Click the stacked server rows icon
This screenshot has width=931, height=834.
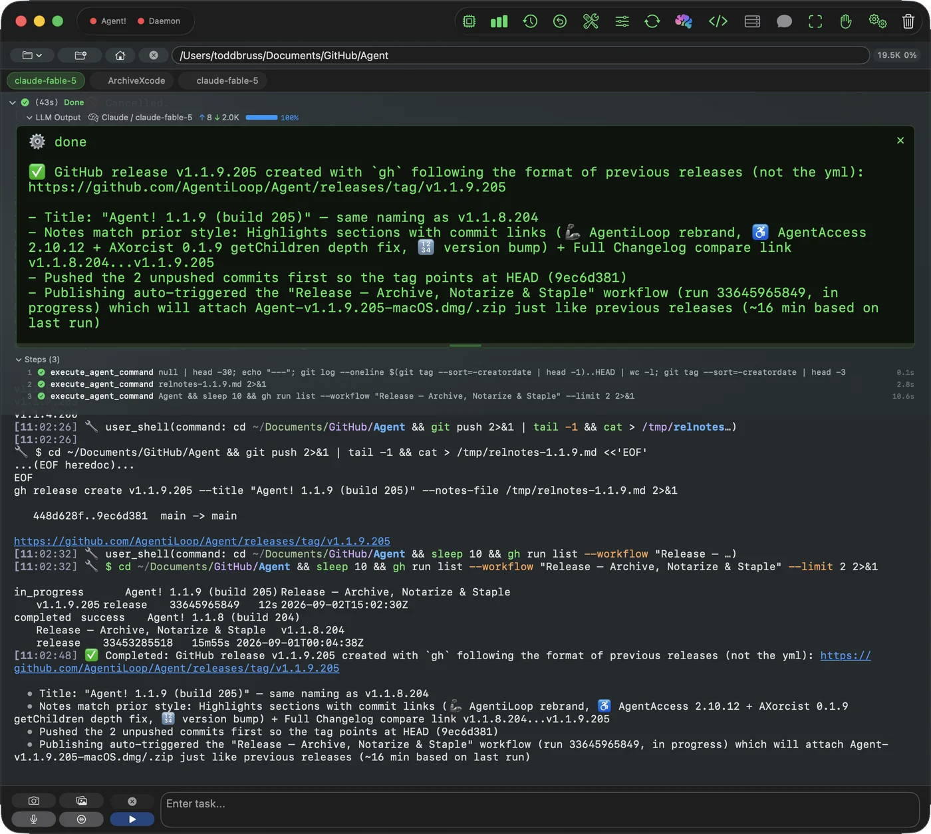coord(752,21)
